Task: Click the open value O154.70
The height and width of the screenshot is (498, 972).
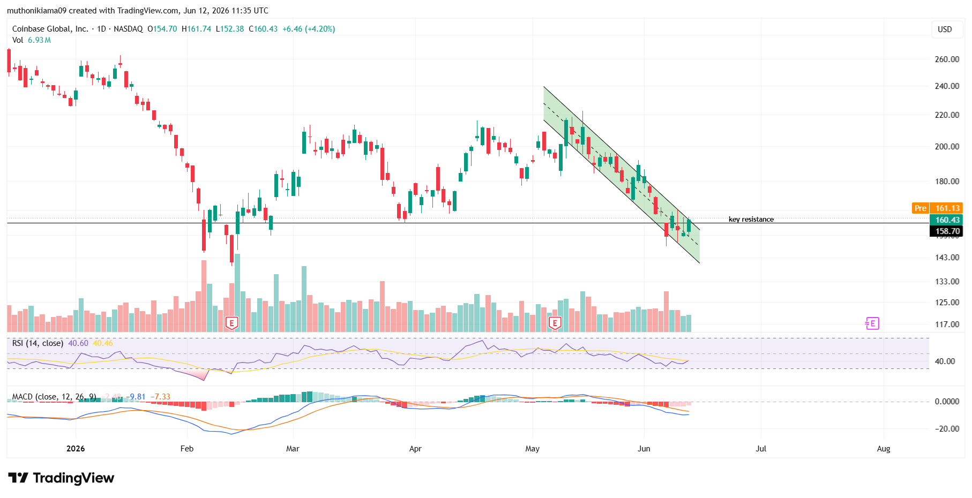Action: coord(162,29)
